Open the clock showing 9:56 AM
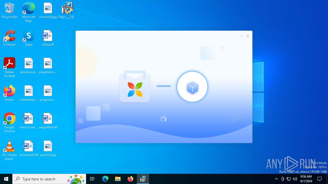The height and width of the screenshot is (184, 328). 306,179
